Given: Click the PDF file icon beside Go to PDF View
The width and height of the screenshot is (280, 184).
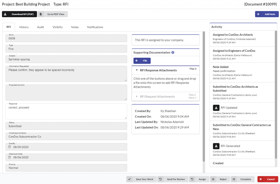Looking at the screenshot, I should tap(41, 14).
